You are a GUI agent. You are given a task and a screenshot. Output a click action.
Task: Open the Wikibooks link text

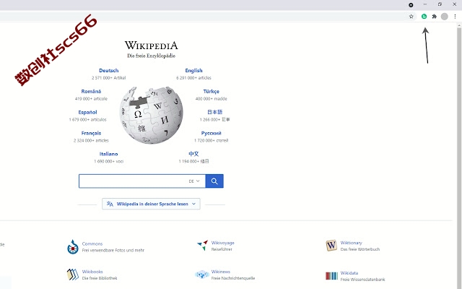pos(92,272)
